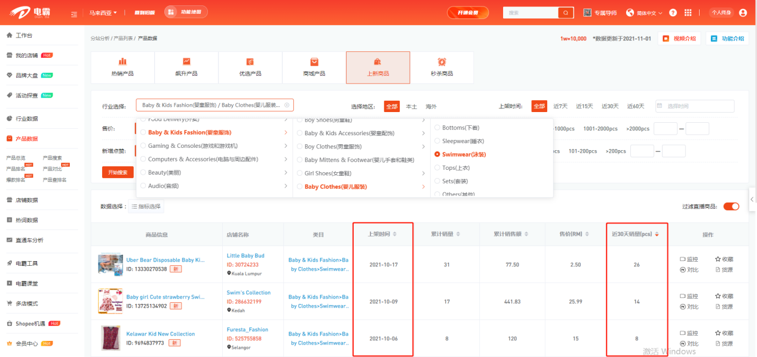Select the Sleepwear radio option

[x=438, y=141]
